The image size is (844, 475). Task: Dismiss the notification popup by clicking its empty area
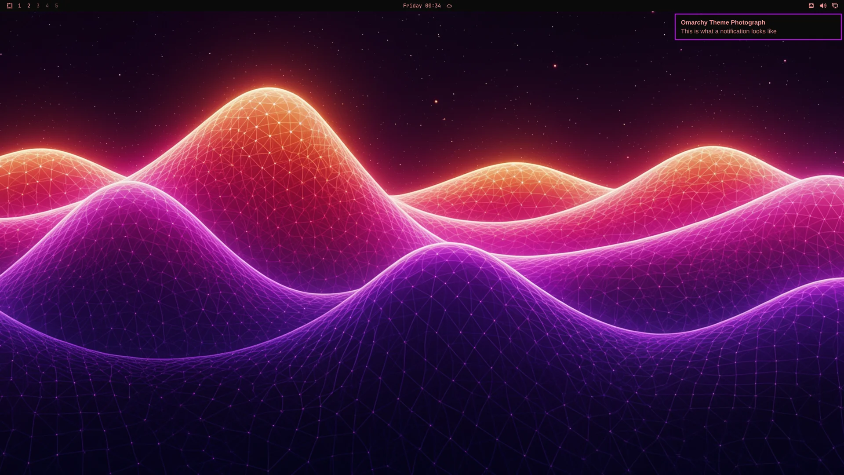click(x=809, y=27)
